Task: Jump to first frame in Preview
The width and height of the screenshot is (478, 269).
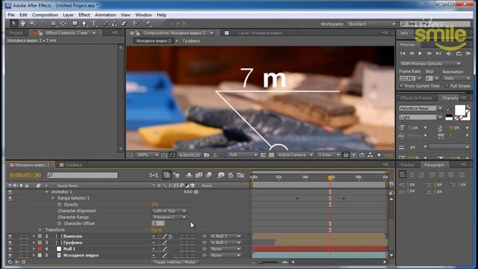Action: tap(403, 53)
